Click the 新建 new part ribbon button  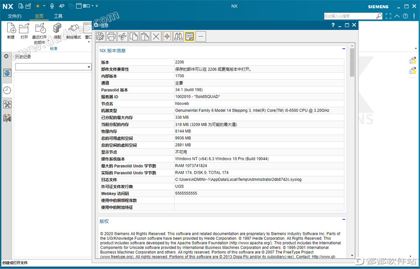pos(11,31)
